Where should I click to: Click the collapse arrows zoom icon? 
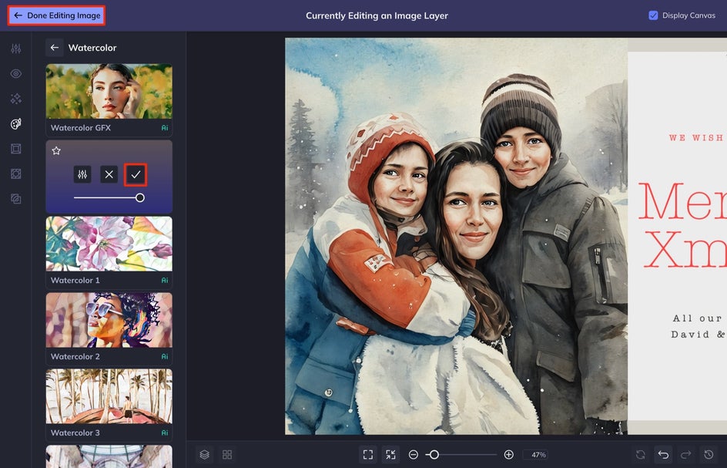tap(391, 455)
